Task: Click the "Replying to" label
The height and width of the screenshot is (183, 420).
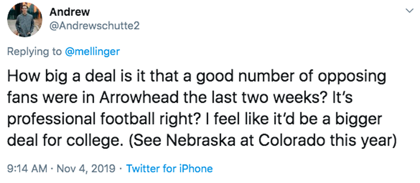Action: click(x=35, y=51)
